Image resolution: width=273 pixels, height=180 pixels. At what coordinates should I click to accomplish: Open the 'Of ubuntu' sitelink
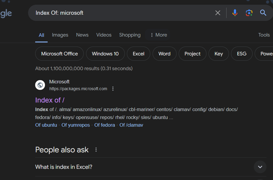46,125
